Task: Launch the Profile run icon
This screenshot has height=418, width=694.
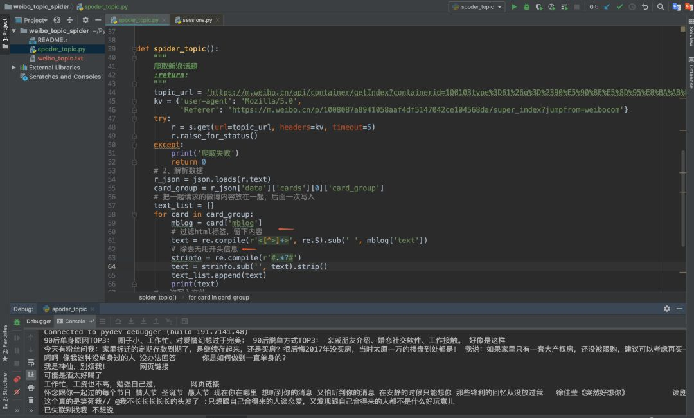Action: [551, 6]
